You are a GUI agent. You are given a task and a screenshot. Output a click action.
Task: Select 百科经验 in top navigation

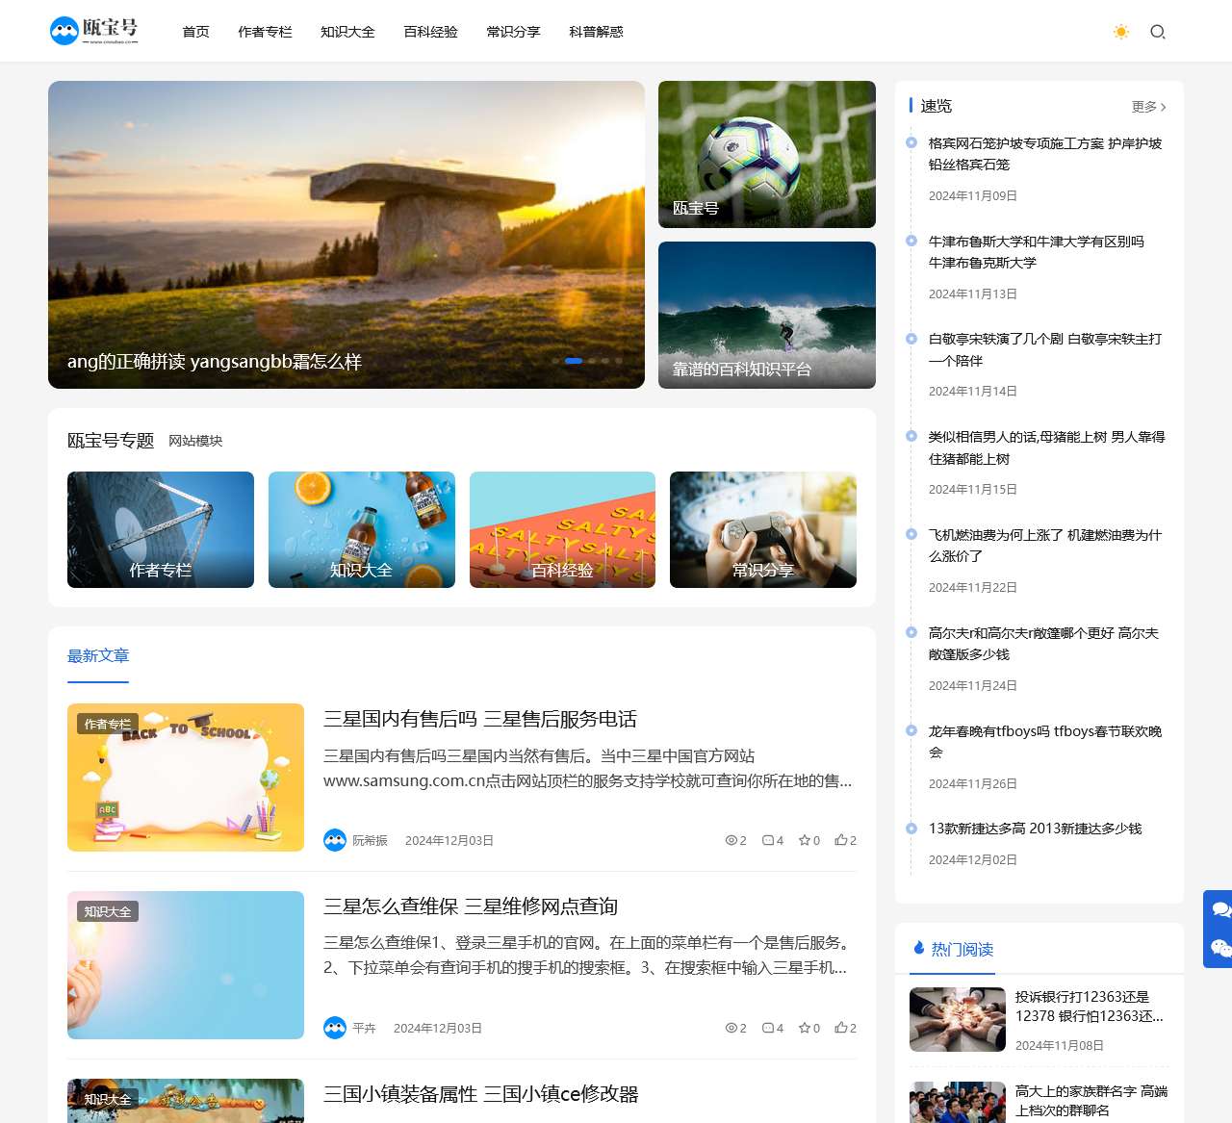431,32
